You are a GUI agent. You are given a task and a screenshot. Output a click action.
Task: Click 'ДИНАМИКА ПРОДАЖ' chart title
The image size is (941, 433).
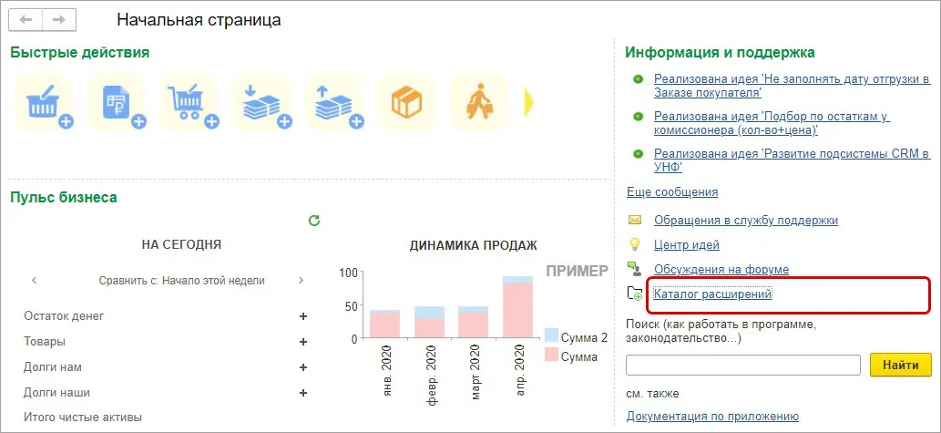pos(474,245)
